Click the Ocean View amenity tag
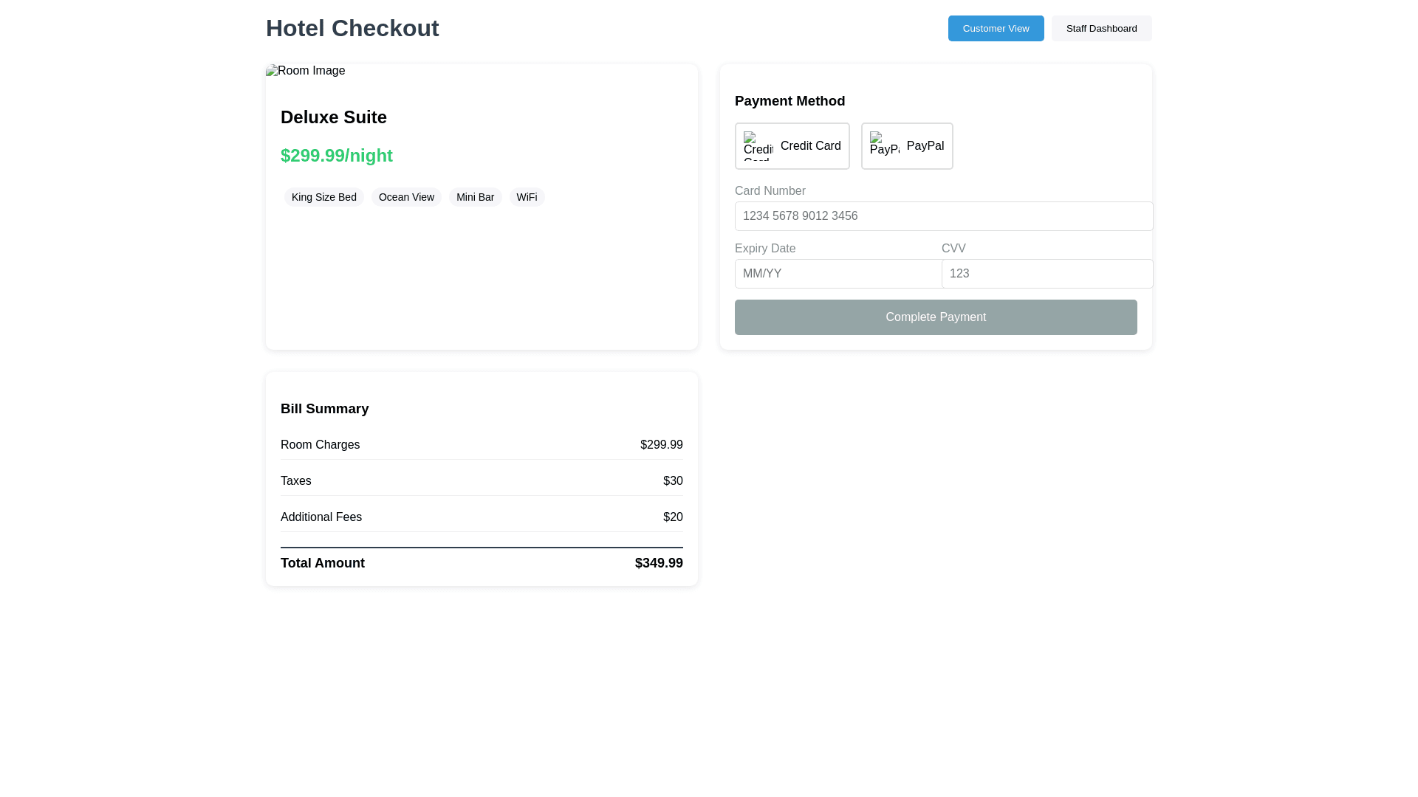The width and height of the screenshot is (1418, 797). (406, 197)
